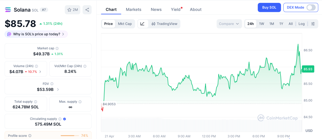Click the Buy SOL button

point(269,8)
